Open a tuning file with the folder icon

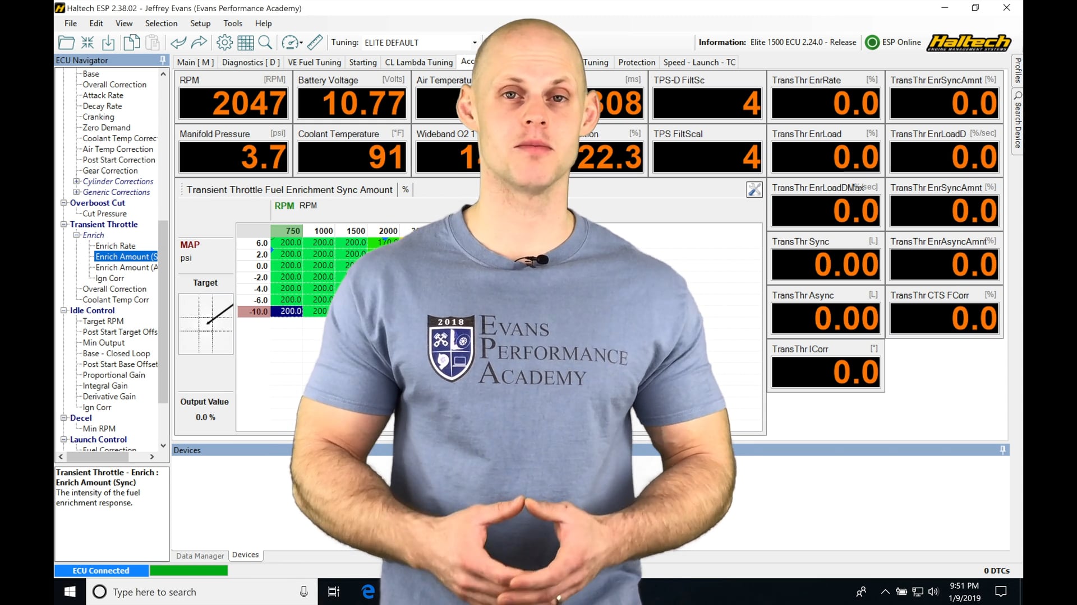coord(66,43)
